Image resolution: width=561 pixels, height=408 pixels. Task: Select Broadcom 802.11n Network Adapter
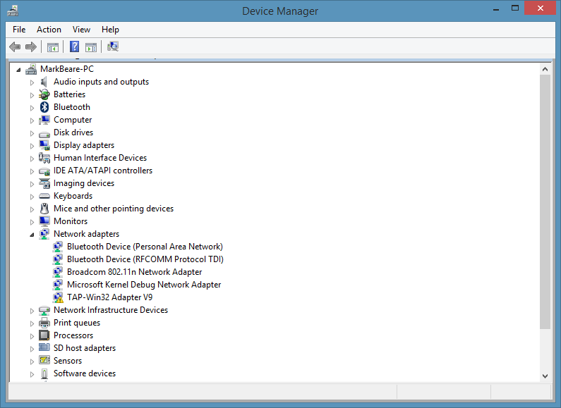click(x=135, y=272)
